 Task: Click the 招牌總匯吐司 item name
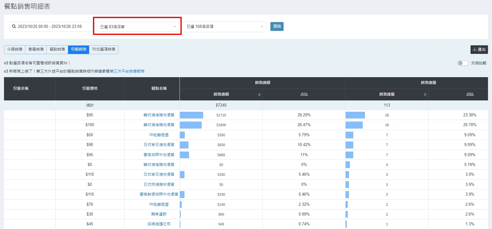tap(159, 224)
